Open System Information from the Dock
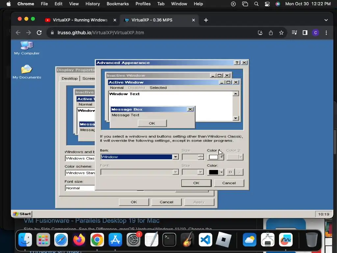Viewport: 337px width, 253px height. pos(268,239)
